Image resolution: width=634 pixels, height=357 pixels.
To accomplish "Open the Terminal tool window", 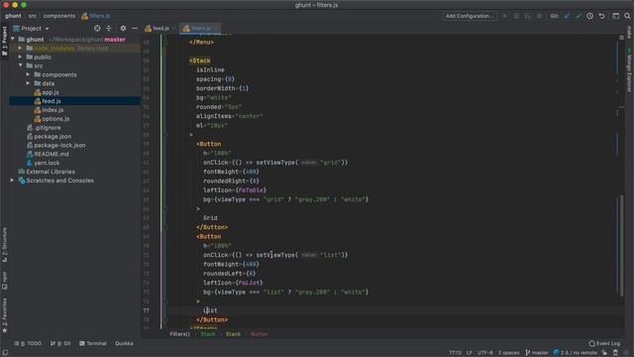I will pyautogui.click(x=93, y=344).
